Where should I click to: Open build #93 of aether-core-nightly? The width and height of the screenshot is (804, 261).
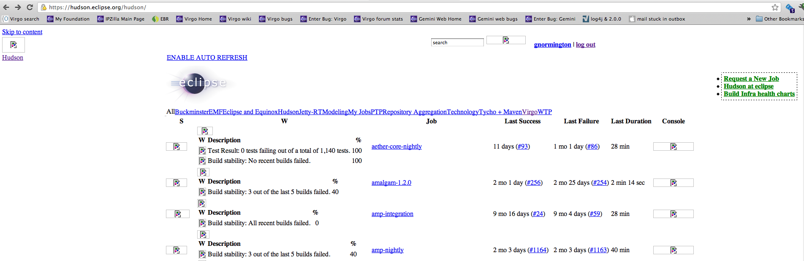(x=523, y=146)
